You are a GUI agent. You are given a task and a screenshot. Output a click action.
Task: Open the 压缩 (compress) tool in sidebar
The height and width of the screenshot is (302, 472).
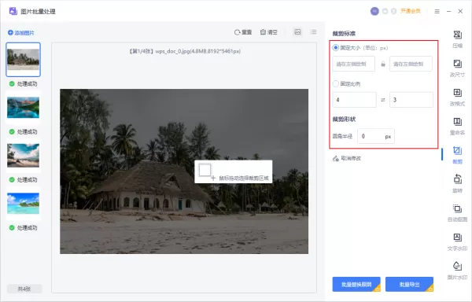[457, 39]
